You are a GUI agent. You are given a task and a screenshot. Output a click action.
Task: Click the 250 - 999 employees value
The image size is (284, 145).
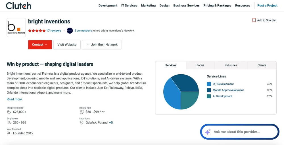20,123
